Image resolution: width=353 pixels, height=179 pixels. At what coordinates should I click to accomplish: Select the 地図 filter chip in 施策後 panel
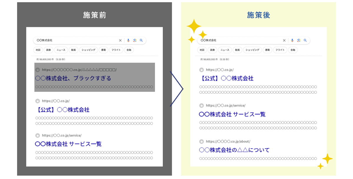coord(202,50)
